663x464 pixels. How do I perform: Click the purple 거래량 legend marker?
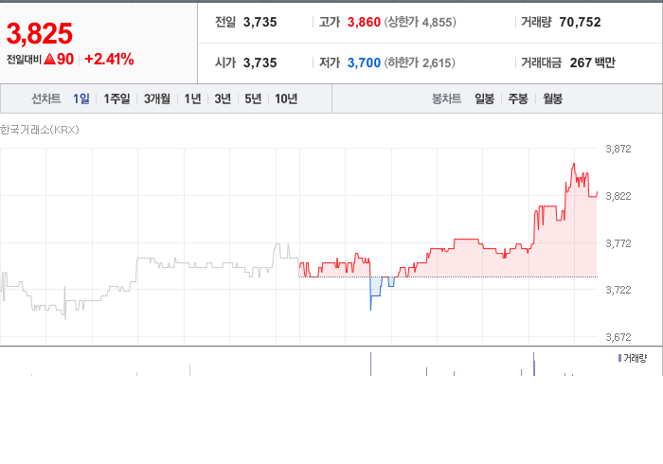(x=619, y=358)
